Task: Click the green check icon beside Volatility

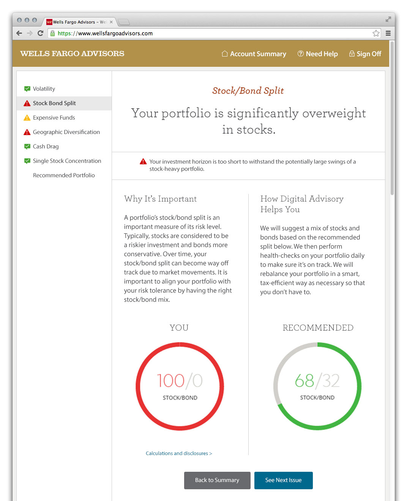Action: click(27, 89)
